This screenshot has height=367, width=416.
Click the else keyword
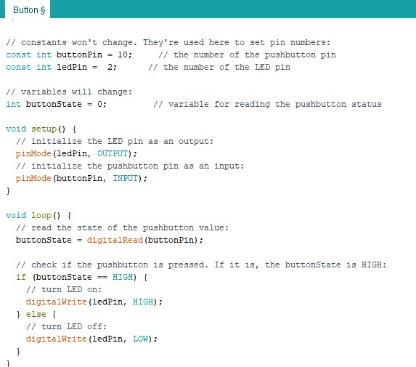click(x=36, y=315)
